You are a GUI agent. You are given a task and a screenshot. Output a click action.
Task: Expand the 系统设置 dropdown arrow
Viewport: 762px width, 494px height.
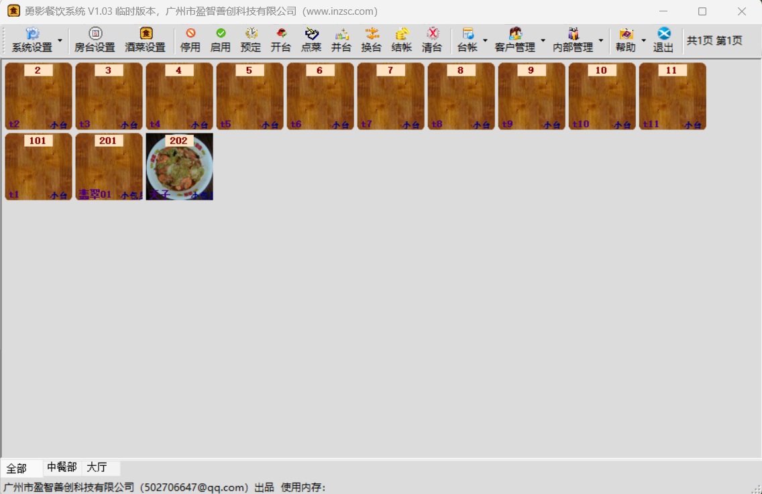[60, 41]
